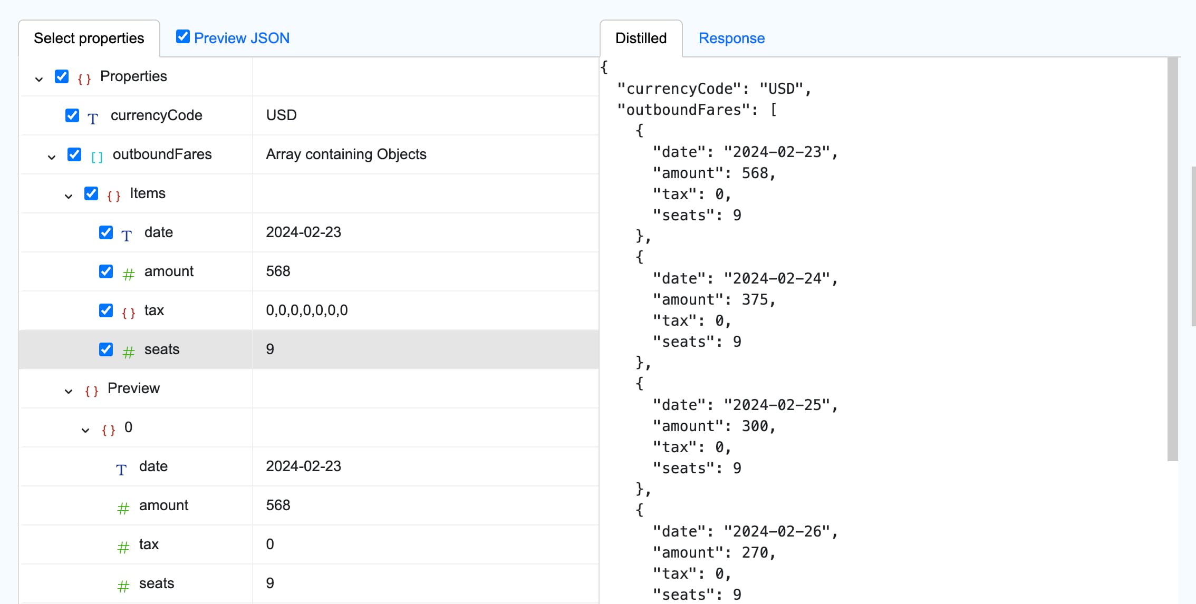The image size is (1196, 604).
Task: Uncheck the currencyCode property checkbox
Action: point(72,115)
